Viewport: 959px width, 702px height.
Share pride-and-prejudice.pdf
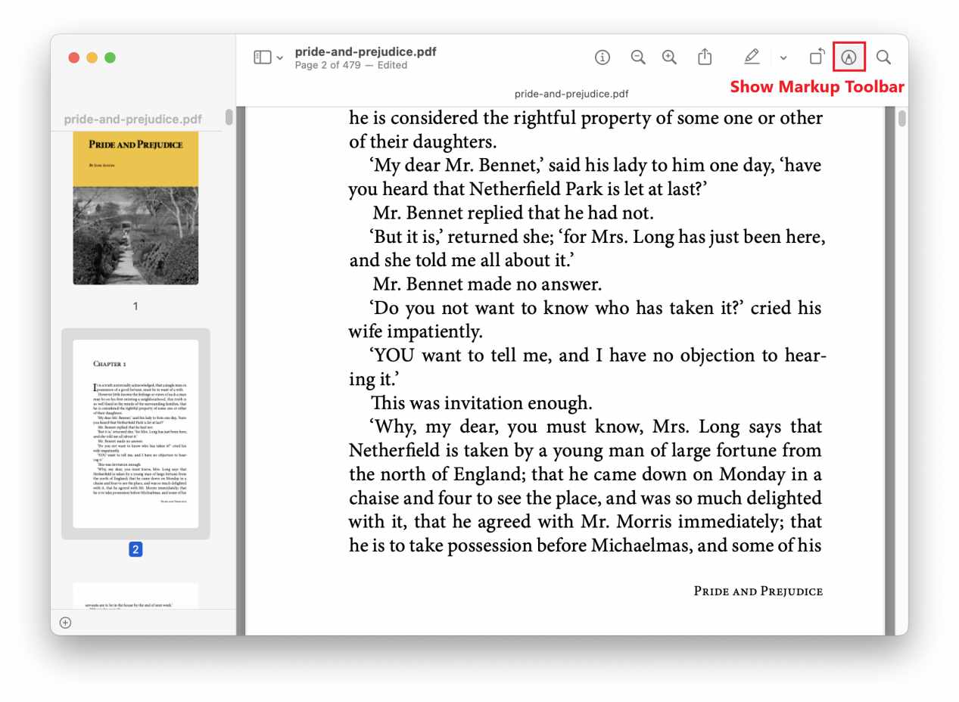coord(705,57)
